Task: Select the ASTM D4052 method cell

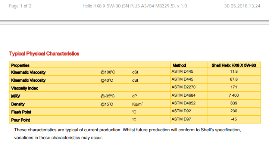Action: (184, 103)
